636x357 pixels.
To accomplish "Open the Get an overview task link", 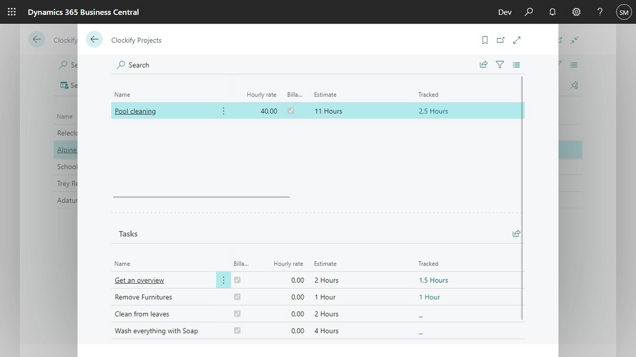I will [x=139, y=280].
